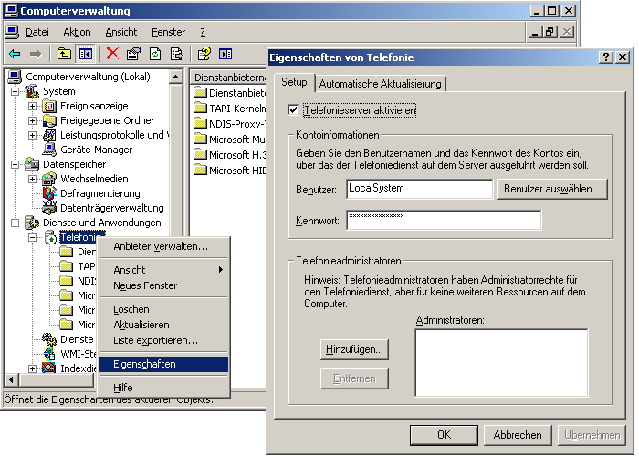Click the help question mark toolbar icon
Viewport: 639px width, 456px height.
(x=204, y=54)
